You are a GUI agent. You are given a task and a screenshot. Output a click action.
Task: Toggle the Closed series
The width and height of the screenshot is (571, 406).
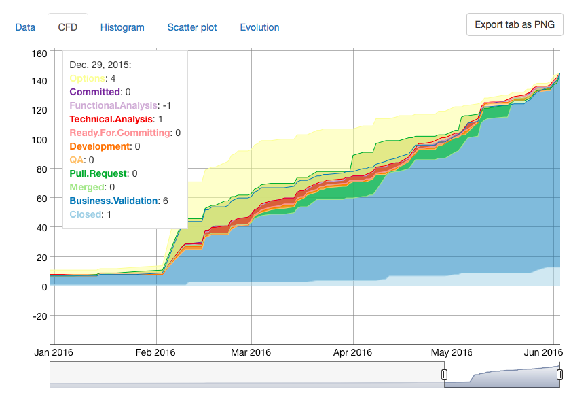[x=86, y=214]
